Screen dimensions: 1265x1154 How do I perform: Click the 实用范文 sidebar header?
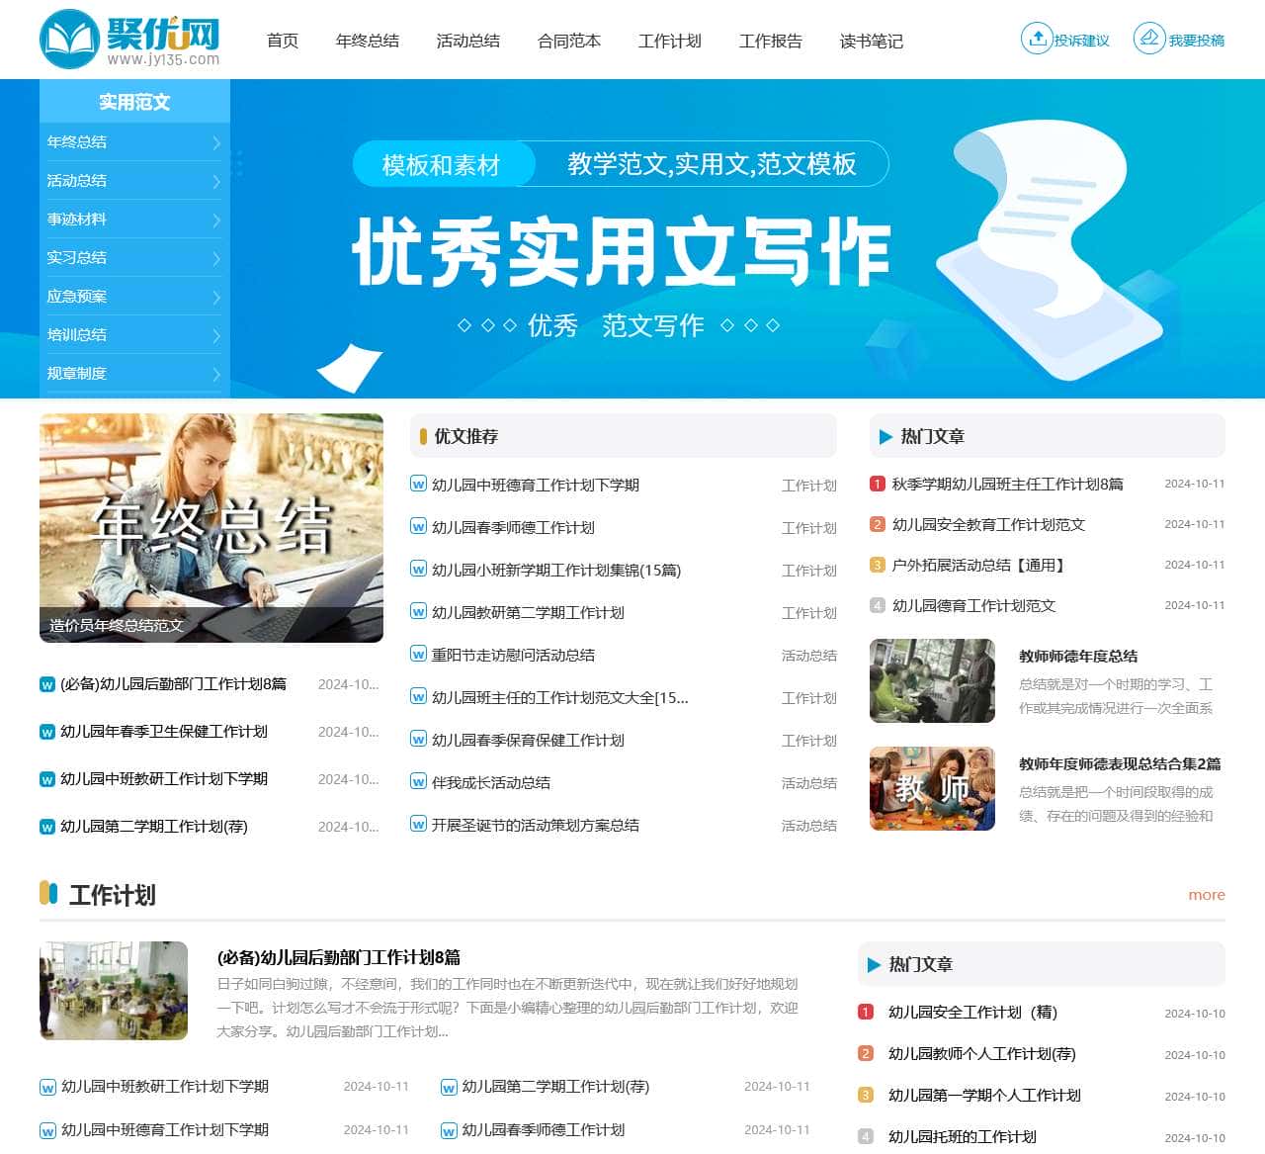[x=134, y=102]
